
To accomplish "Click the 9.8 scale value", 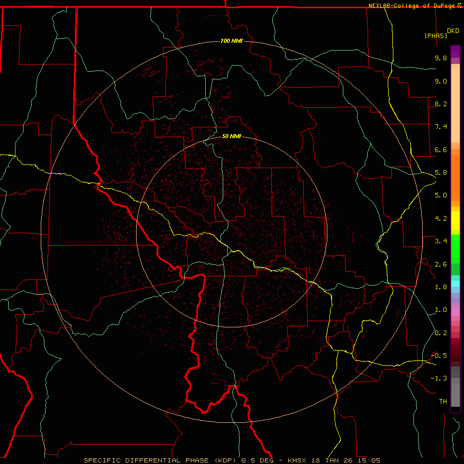I will (441, 58).
